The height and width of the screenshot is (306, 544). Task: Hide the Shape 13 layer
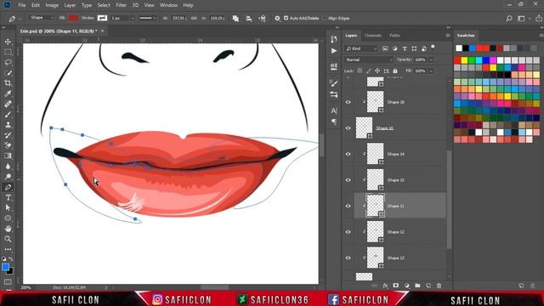point(348,258)
